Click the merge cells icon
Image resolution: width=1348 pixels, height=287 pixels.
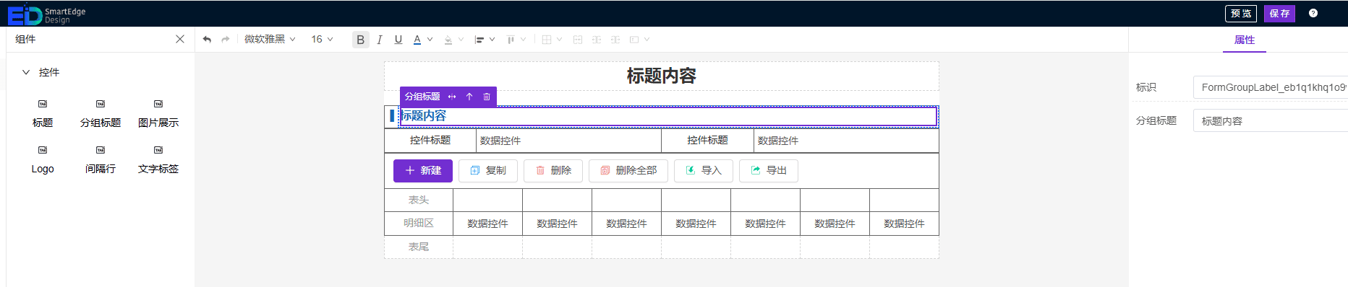tap(578, 40)
